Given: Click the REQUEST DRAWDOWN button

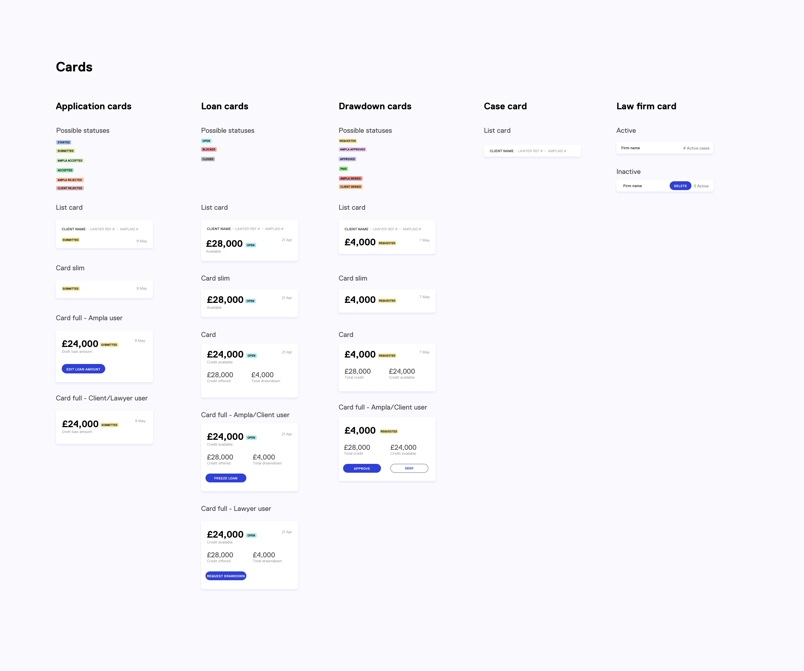Looking at the screenshot, I should [225, 576].
